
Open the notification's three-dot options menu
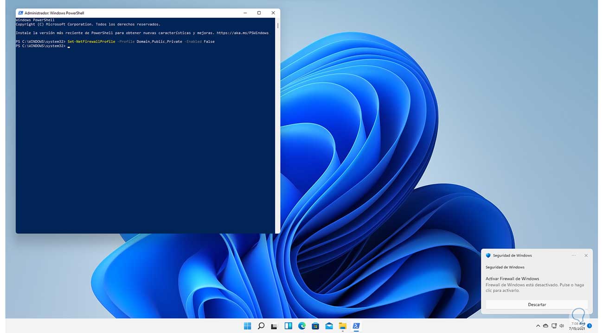coord(574,256)
